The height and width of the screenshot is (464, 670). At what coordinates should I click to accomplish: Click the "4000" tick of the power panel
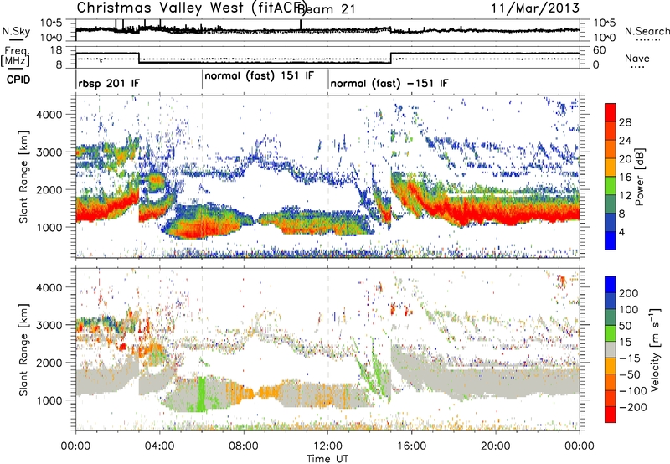(x=49, y=115)
